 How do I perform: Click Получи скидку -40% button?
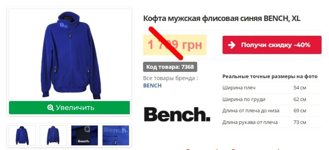pos(272,45)
